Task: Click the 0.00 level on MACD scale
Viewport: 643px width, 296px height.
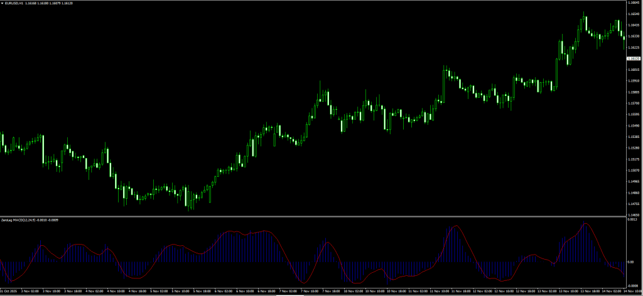Action: tap(630, 262)
